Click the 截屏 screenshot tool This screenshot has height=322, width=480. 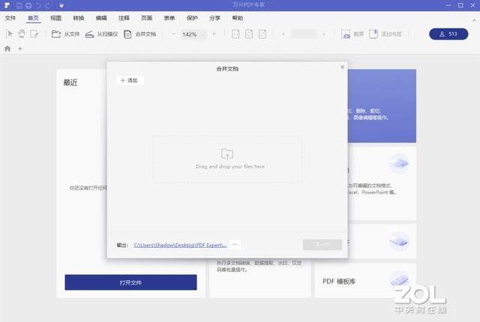352,34
